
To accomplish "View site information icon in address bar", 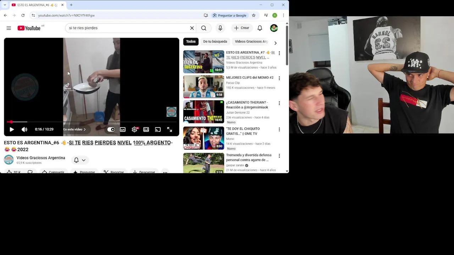I will point(33,15).
